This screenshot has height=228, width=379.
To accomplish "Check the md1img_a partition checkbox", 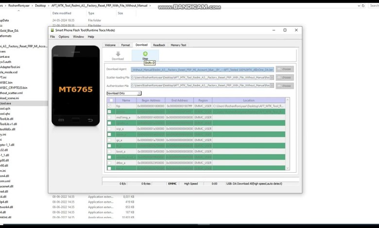I will click(x=109, y=117).
